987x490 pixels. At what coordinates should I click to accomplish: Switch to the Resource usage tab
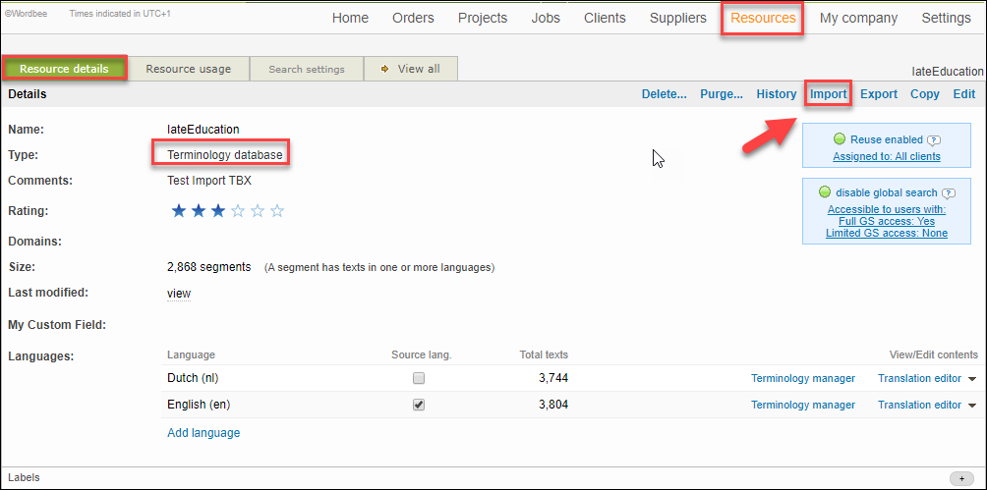tap(188, 70)
